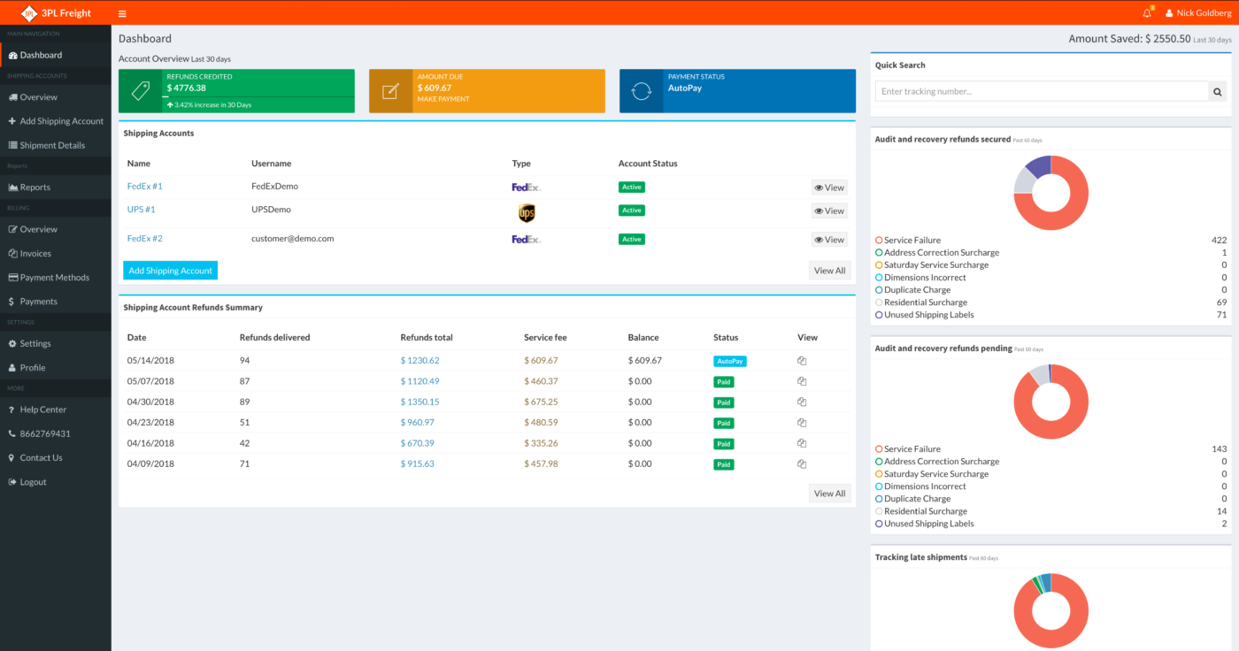Viewport: 1239px width, 651px height.
Task: Open the Help Center question mark icon
Action: [12, 409]
